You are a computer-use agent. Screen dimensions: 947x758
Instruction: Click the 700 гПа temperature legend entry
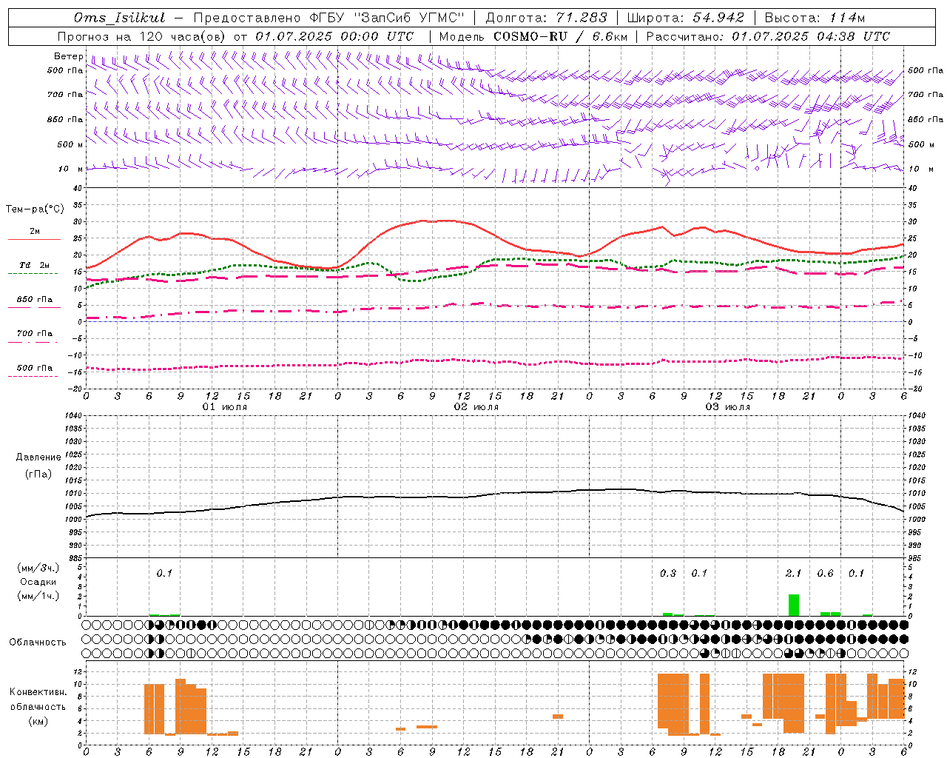35,334
